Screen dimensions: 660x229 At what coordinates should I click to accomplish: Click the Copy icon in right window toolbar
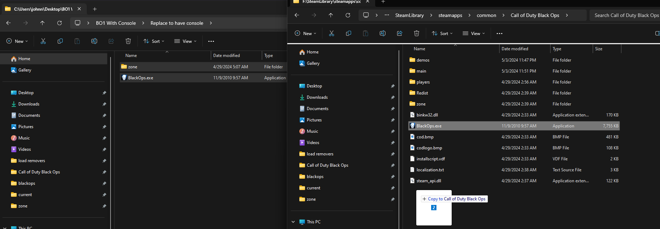point(349,33)
